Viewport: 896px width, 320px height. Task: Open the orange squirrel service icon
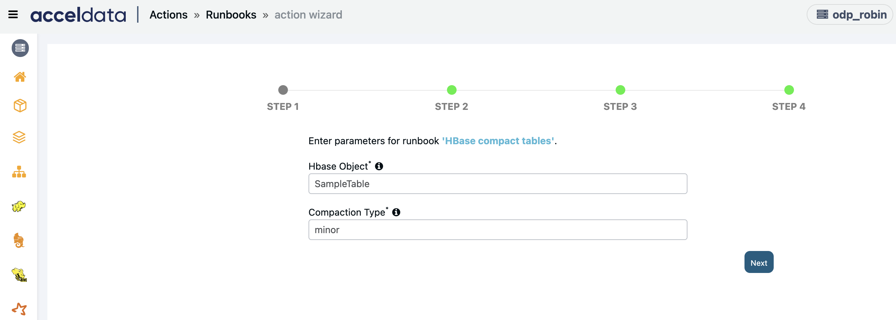point(19,240)
